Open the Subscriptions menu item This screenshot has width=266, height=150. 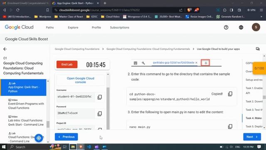(120, 27)
